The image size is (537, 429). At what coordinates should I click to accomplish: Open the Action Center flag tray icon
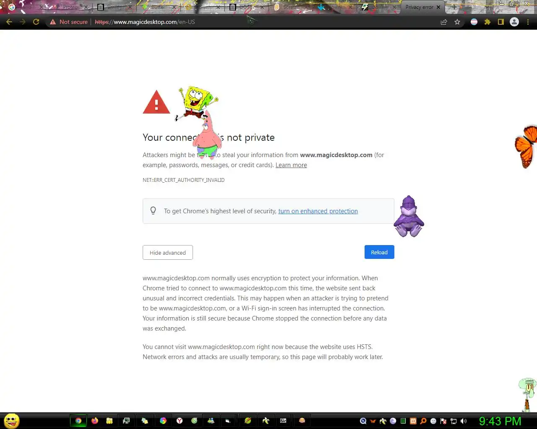pyautogui.click(x=443, y=421)
